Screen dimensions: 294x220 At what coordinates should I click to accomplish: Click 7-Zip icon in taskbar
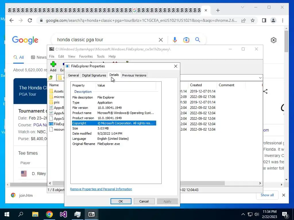pos(92,214)
